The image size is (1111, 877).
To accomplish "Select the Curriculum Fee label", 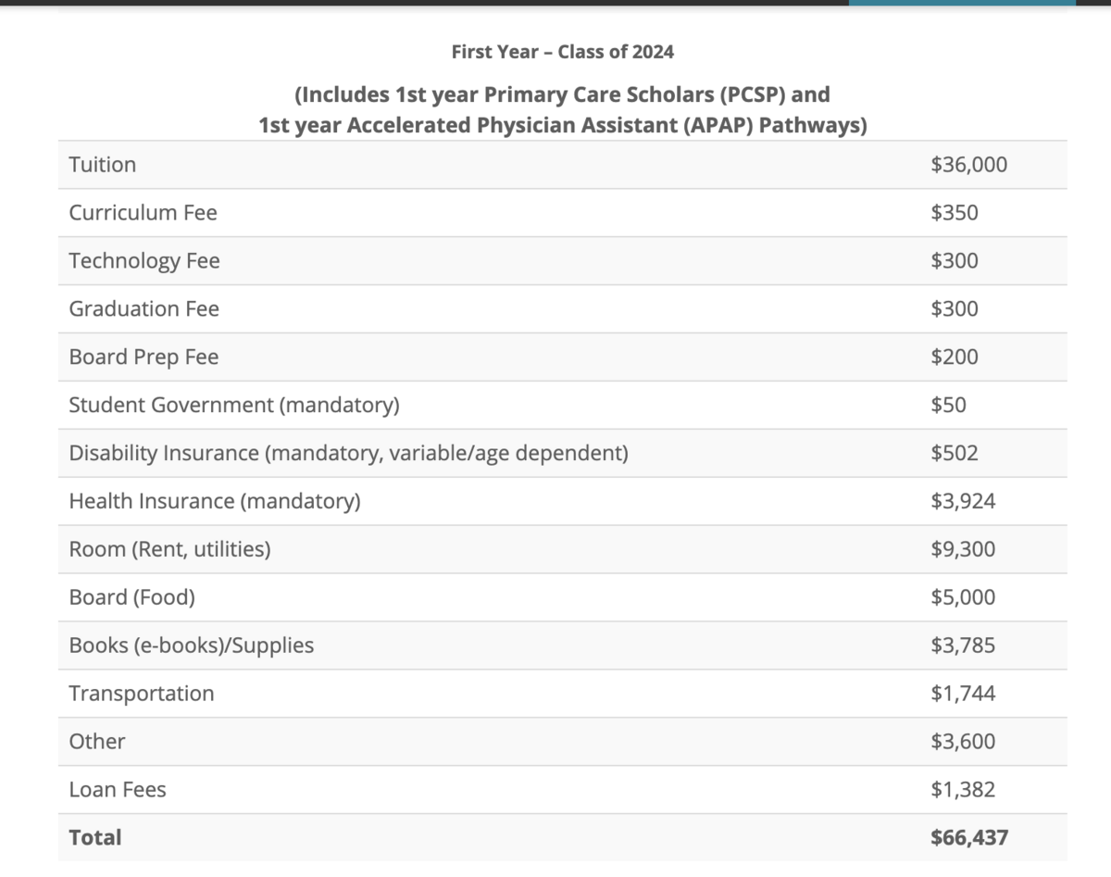I will point(144,213).
